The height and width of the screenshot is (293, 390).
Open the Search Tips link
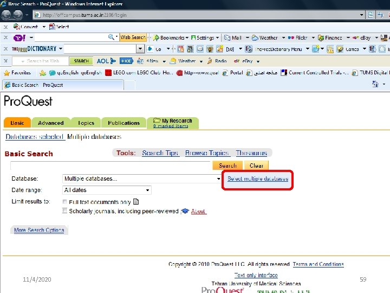[160, 153]
